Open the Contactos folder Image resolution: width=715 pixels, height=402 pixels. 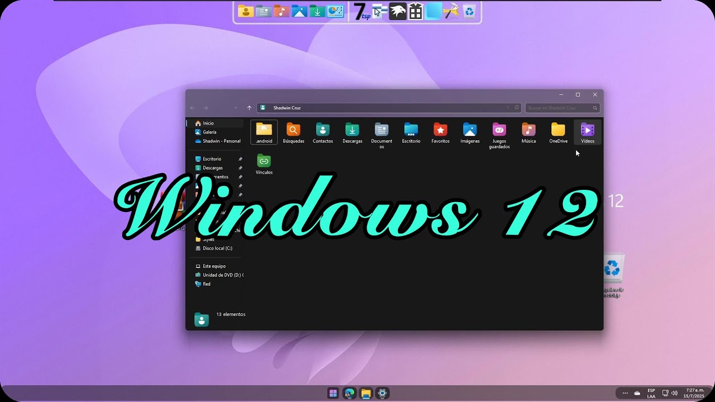point(323,133)
